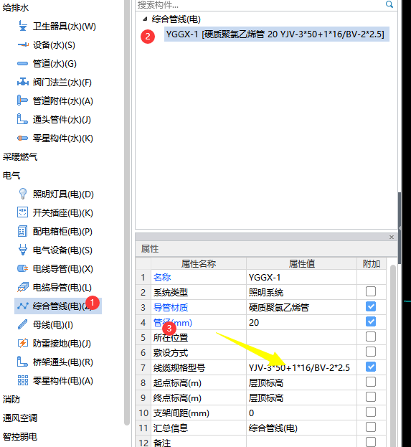Tick 附加 checkbox for 起点标高(m) row
The image size is (411, 447).
(371, 382)
